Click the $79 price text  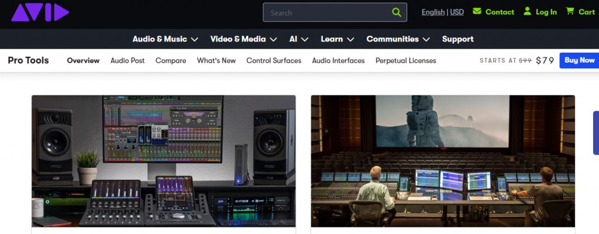(x=545, y=60)
